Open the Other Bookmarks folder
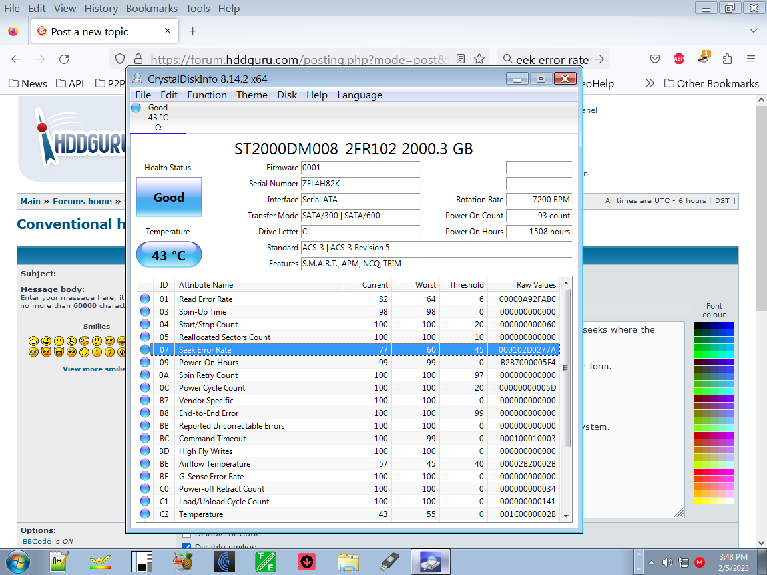This screenshot has width=767, height=575. click(712, 83)
